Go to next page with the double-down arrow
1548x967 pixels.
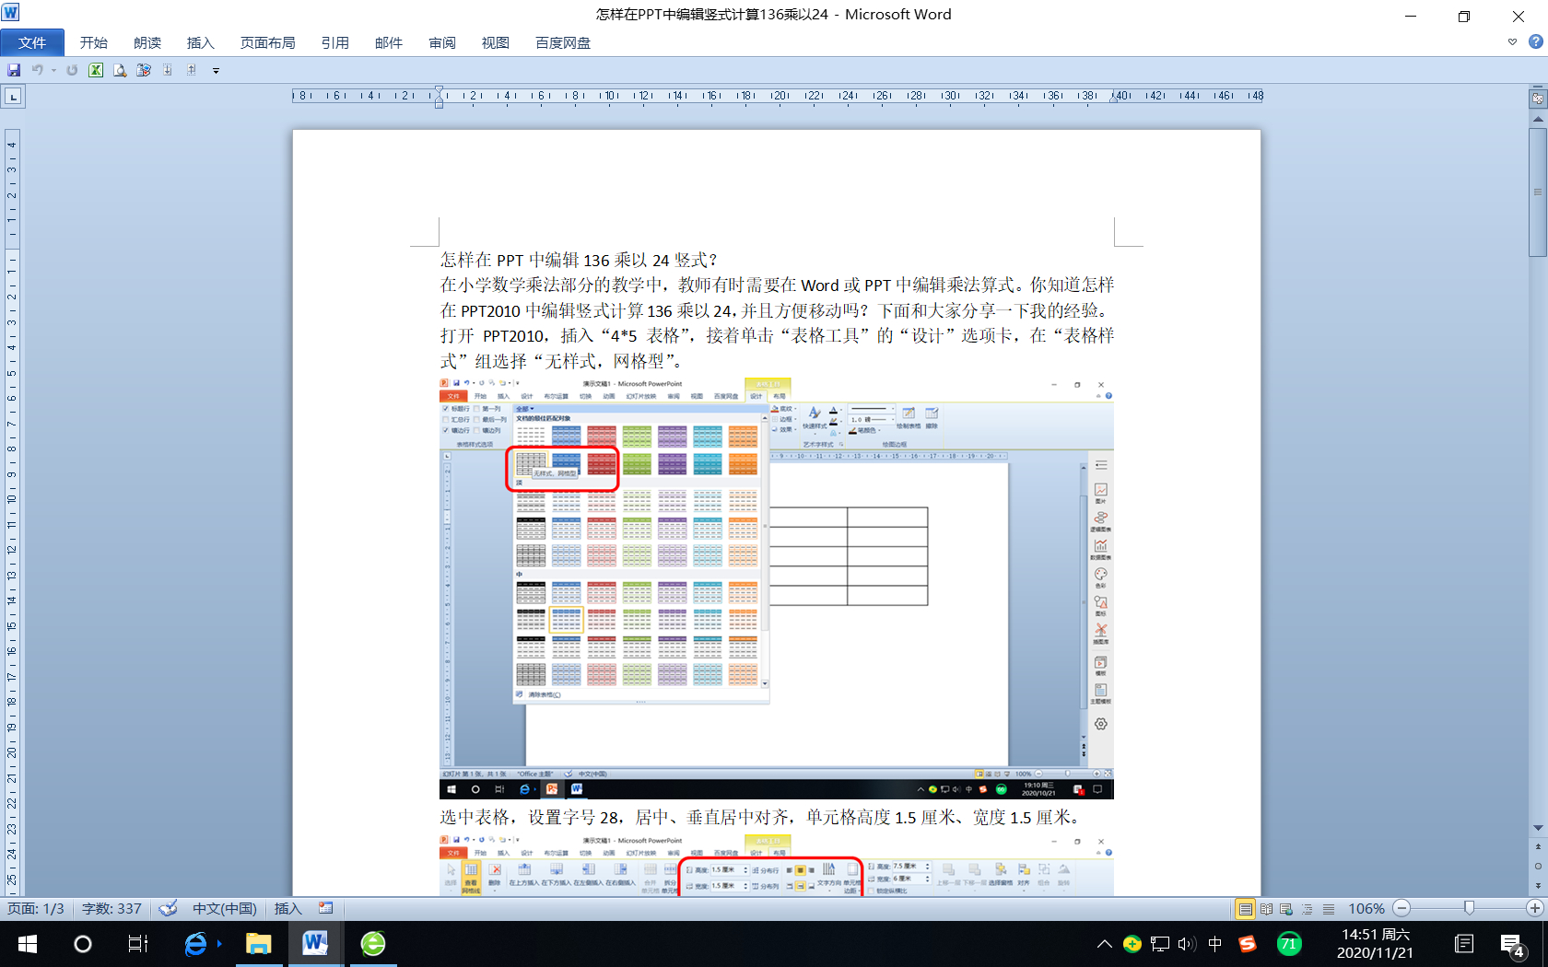tap(1538, 885)
